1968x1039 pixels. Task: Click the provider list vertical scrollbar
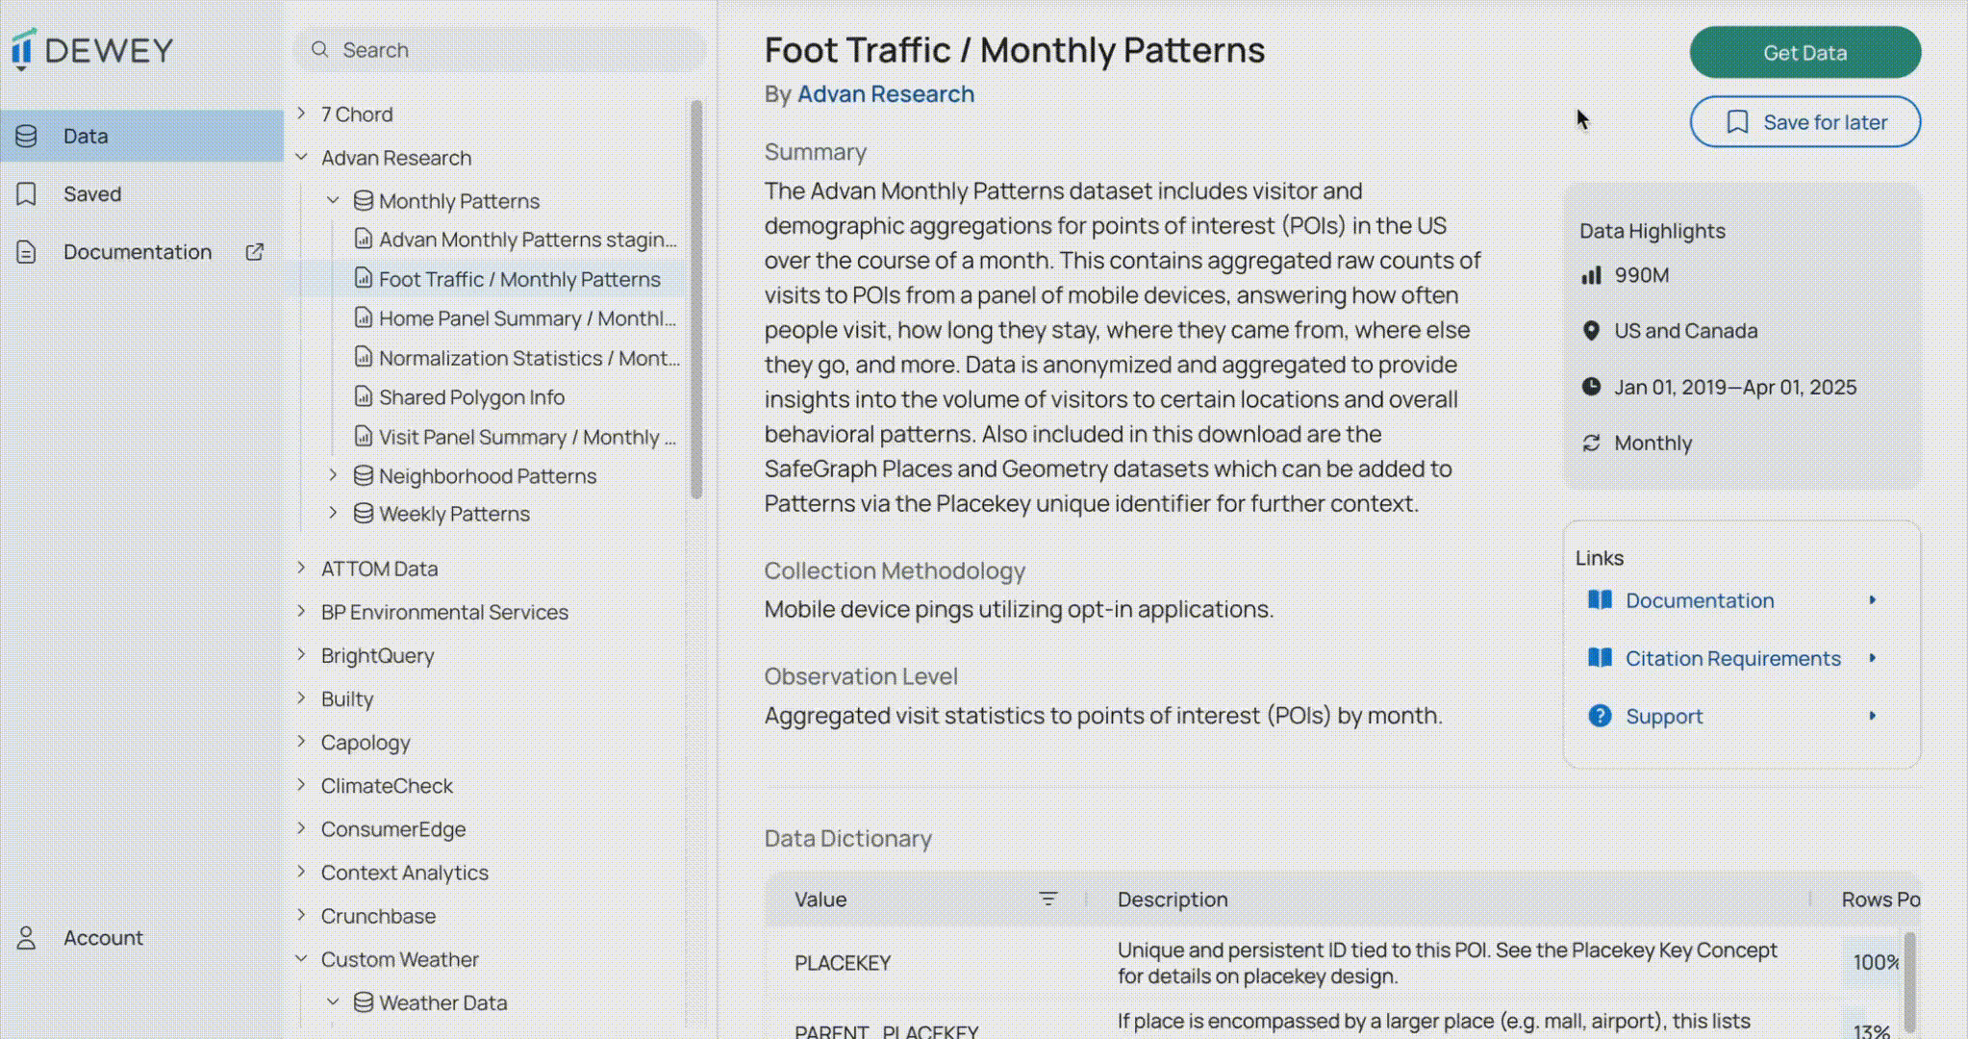point(696,300)
